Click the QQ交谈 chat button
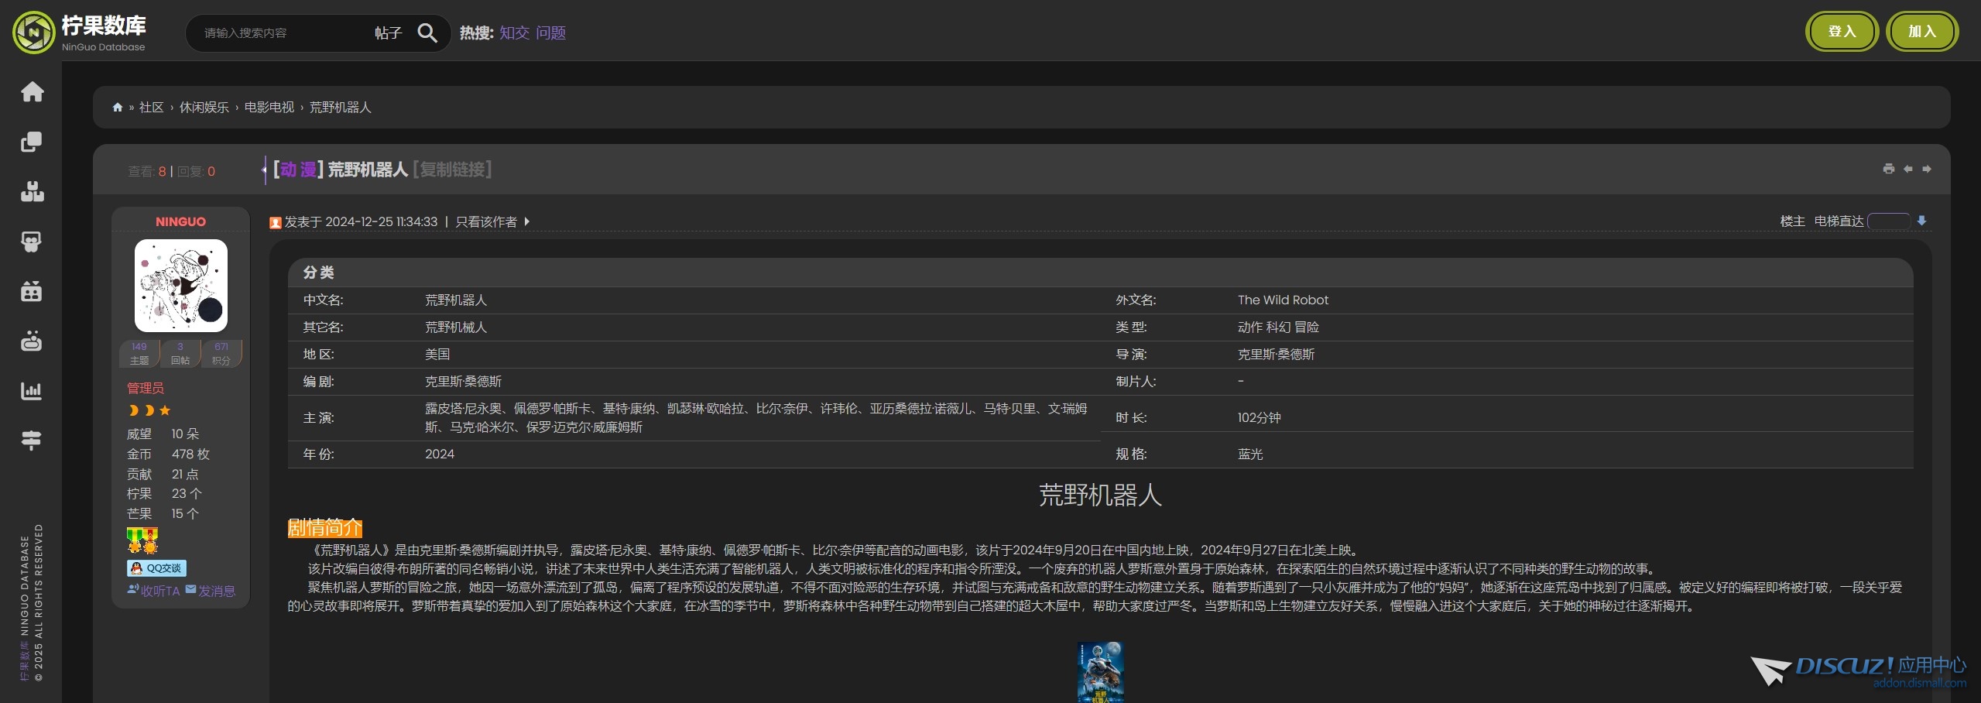 tap(157, 568)
